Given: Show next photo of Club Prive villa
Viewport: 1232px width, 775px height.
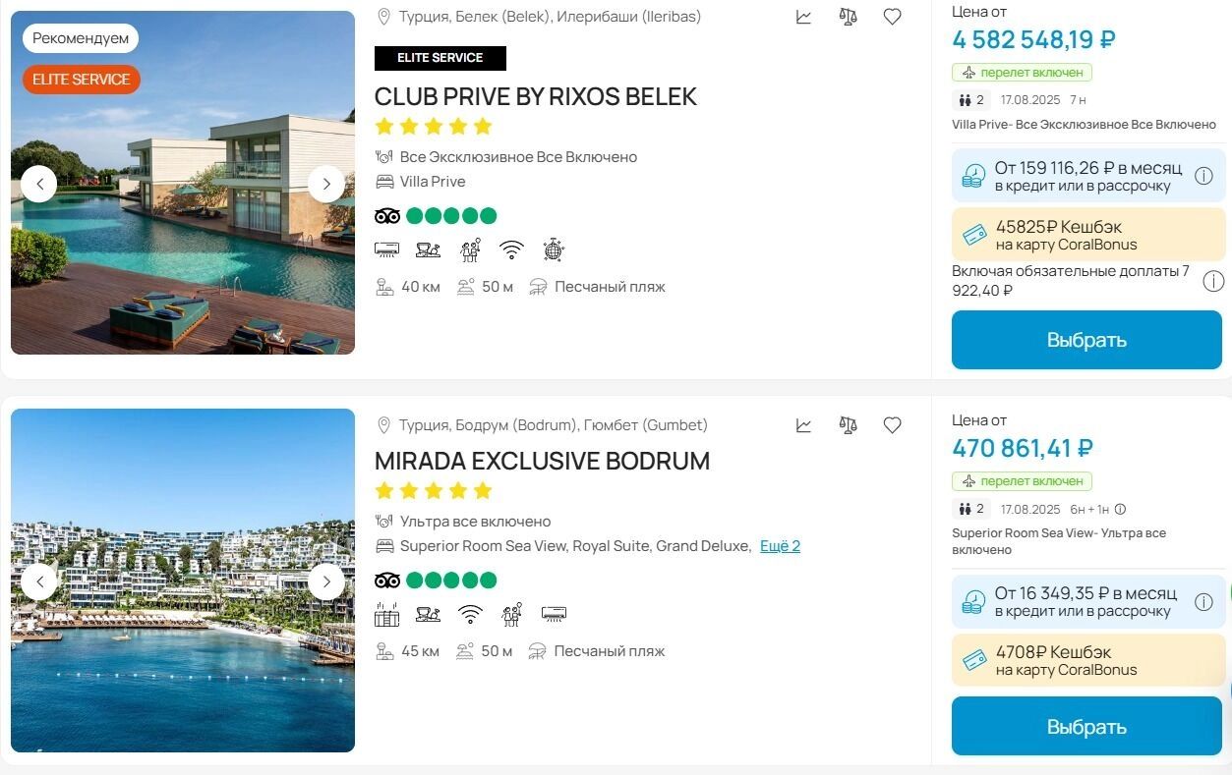Looking at the screenshot, I should tap(326, 184).
